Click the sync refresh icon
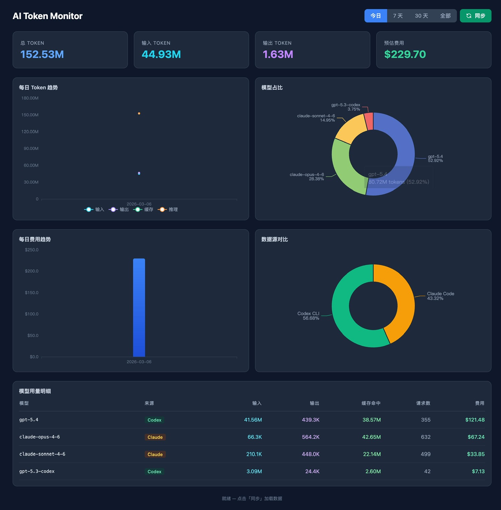The height and width of the screenshot is (510, 501). (469, 16)
